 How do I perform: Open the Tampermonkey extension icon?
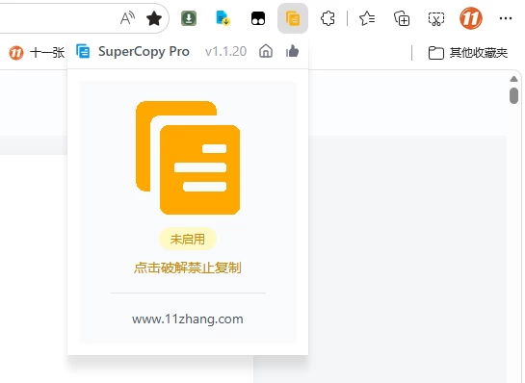pos(258,18)
